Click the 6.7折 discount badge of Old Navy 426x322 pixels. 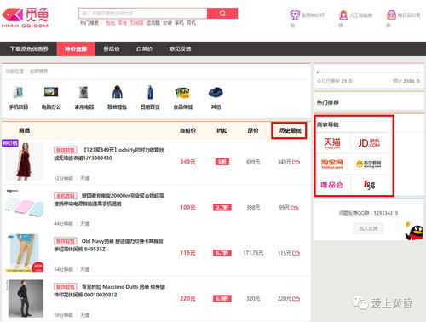(x=222, y=253)
